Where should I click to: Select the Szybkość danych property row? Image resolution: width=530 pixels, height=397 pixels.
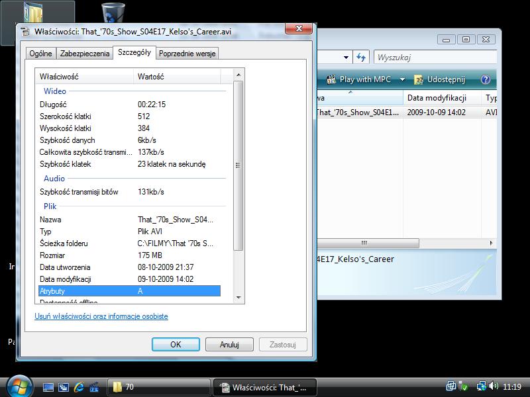tap(129, 140)
